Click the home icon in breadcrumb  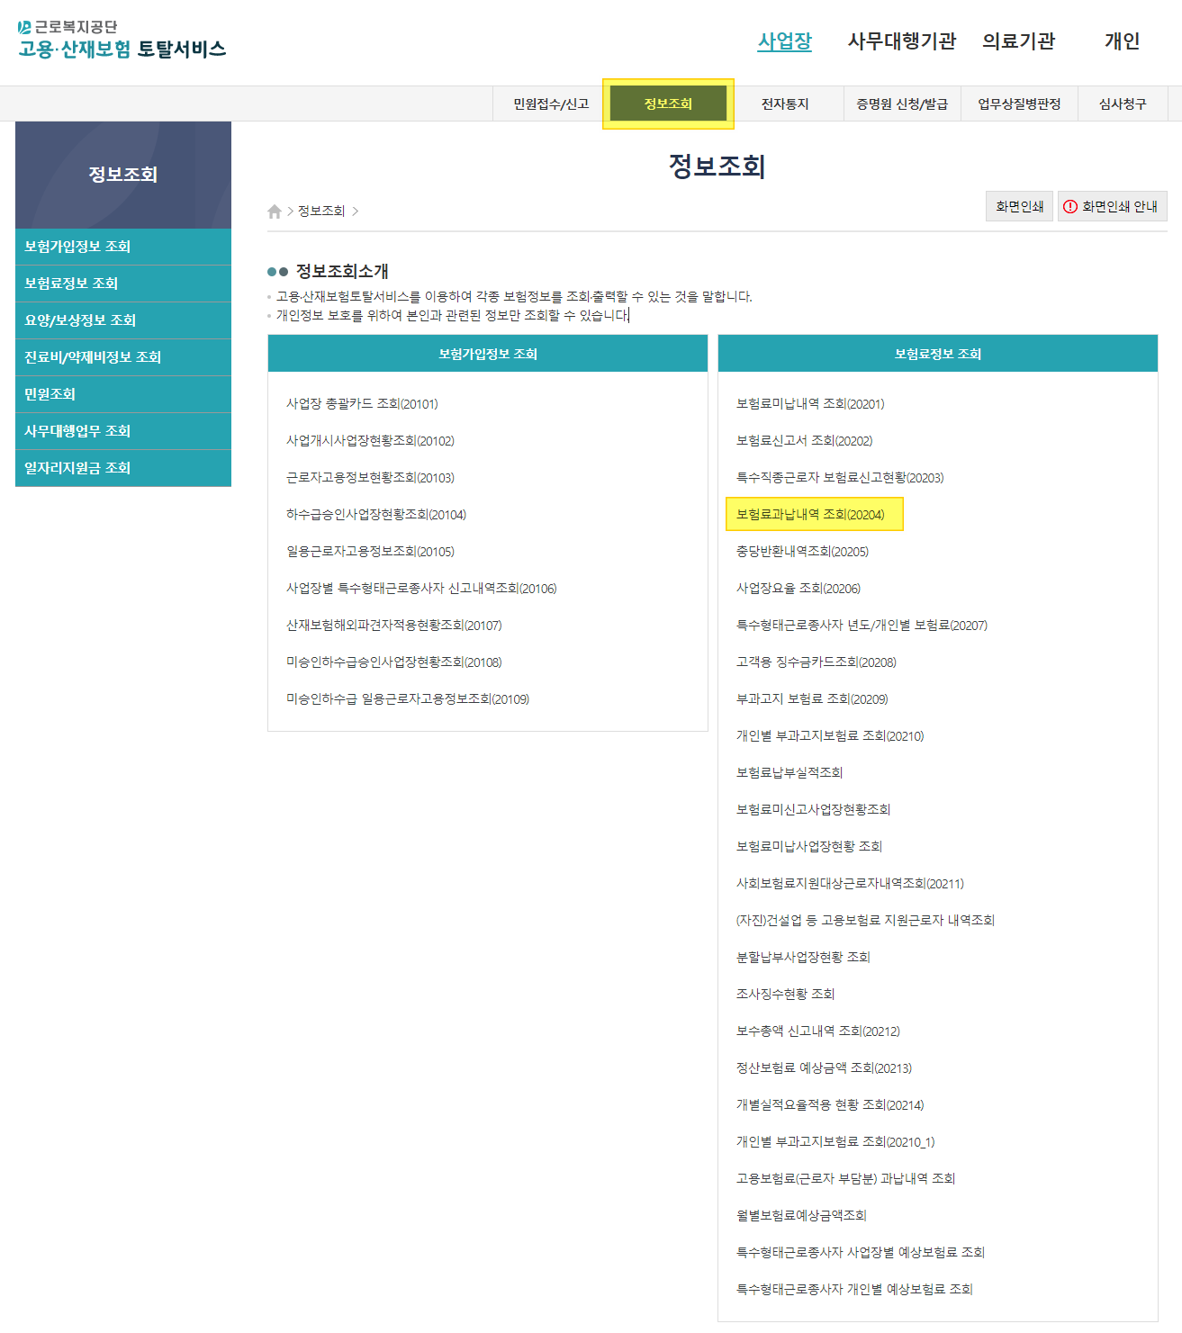click(x=275, y=212)
